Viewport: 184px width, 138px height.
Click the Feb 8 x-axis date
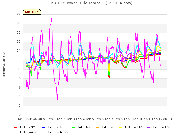[118, 119]
